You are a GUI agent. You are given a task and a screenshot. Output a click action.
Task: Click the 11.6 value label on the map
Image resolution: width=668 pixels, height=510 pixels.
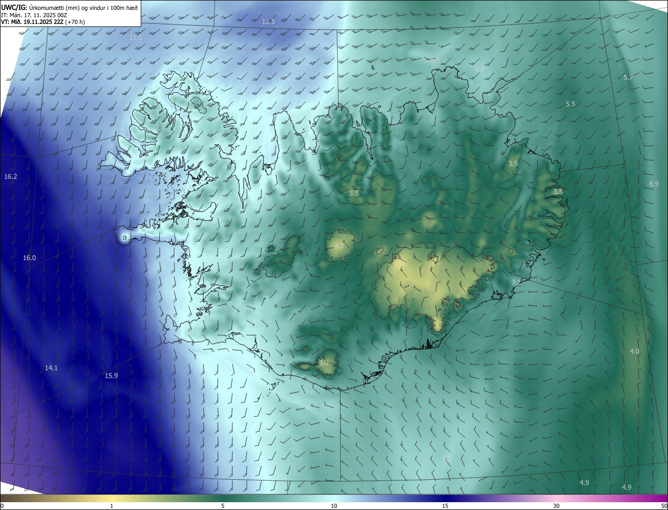coord(136,38)
